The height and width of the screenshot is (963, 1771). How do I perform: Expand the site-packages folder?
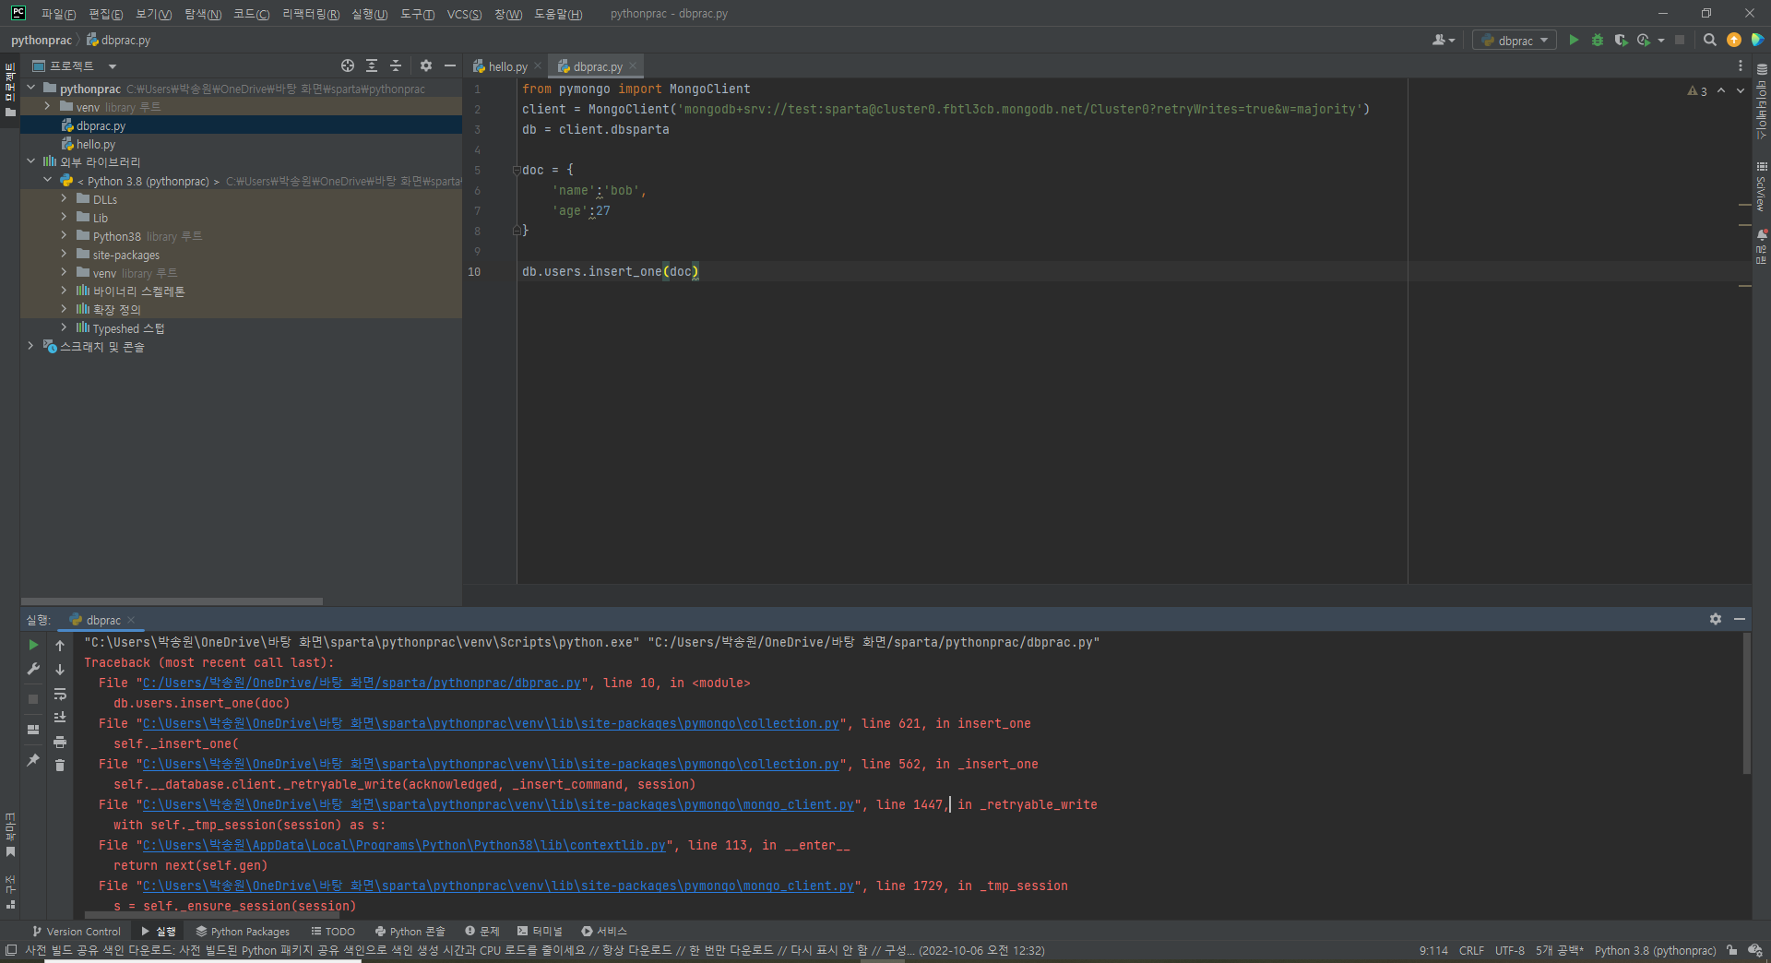[64, 254]
